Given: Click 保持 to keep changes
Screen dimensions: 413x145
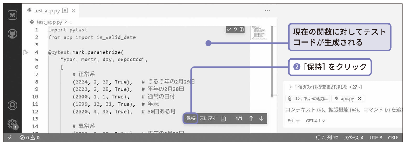Looking at the screenshot, I should (x=191, y=118).
